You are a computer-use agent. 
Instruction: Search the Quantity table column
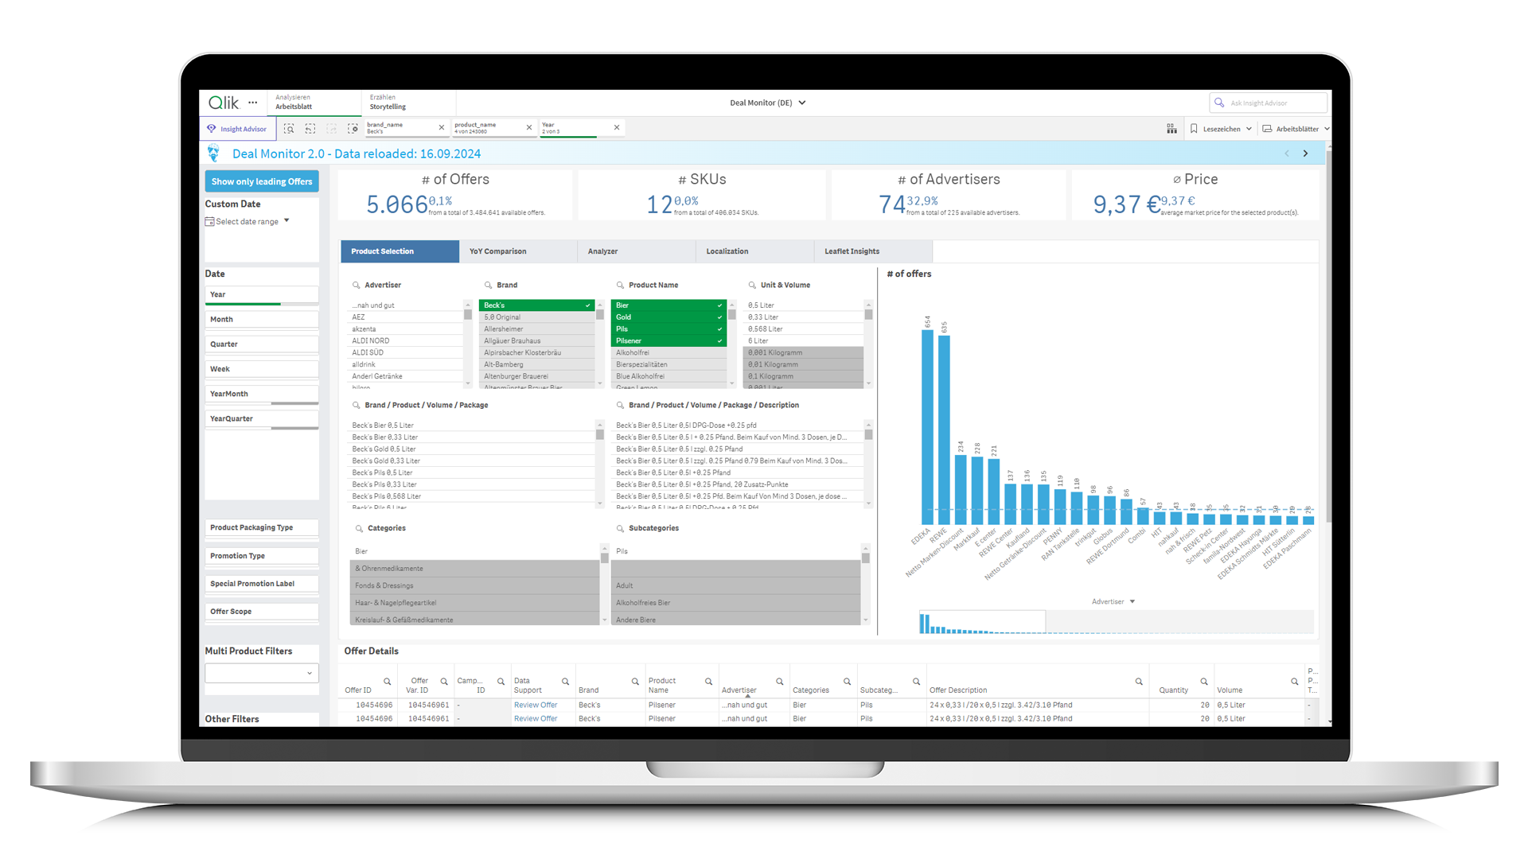[1204, 682]
